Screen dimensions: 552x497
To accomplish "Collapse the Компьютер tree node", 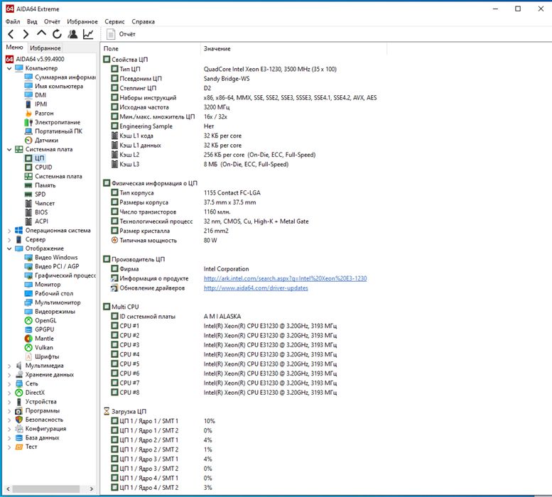I will (9, 68).
